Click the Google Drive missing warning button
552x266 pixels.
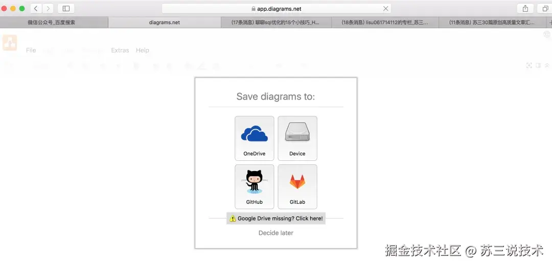[276, 219]
